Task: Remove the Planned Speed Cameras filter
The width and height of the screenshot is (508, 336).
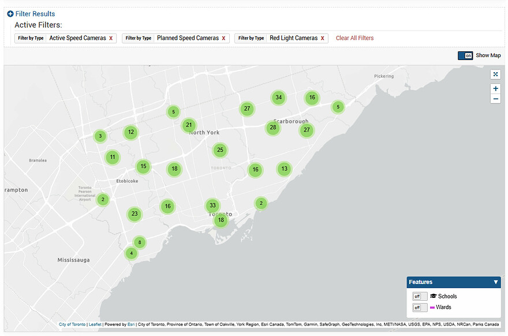Action: coord(223,38)
